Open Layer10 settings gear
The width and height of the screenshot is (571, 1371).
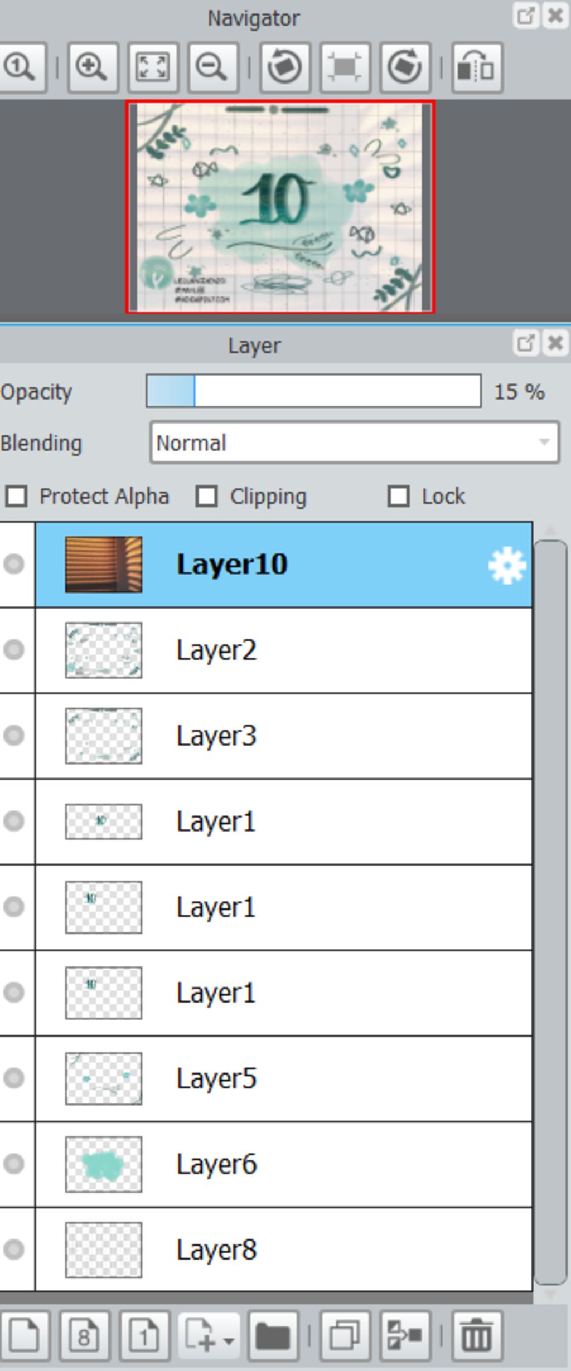[507, 566]
